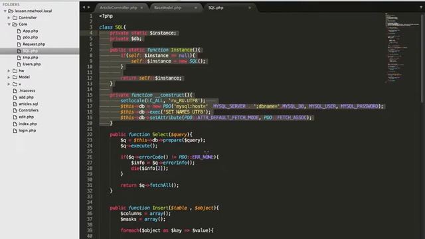The width and height of the screenshot is (425, 239).
Task: Collapse the Core folder arrow
Action: (9, 25)
